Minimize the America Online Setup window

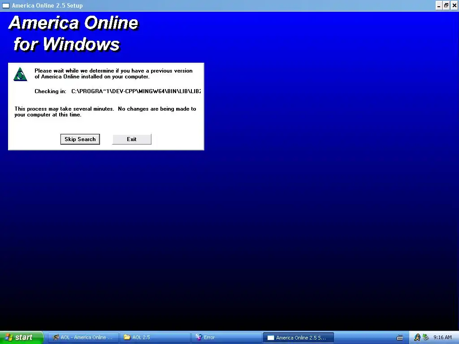coord(439,5)
